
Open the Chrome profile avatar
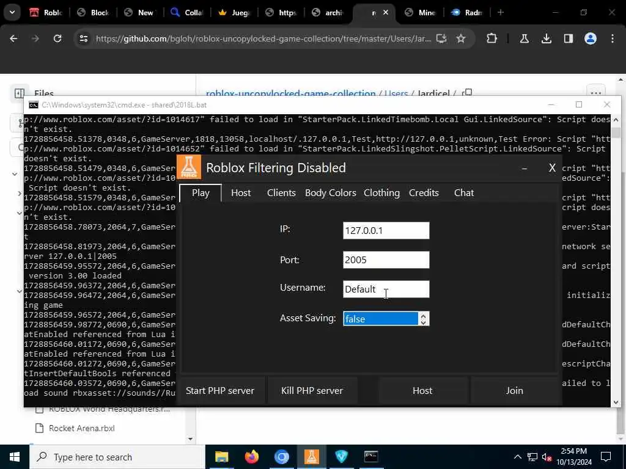591,38
